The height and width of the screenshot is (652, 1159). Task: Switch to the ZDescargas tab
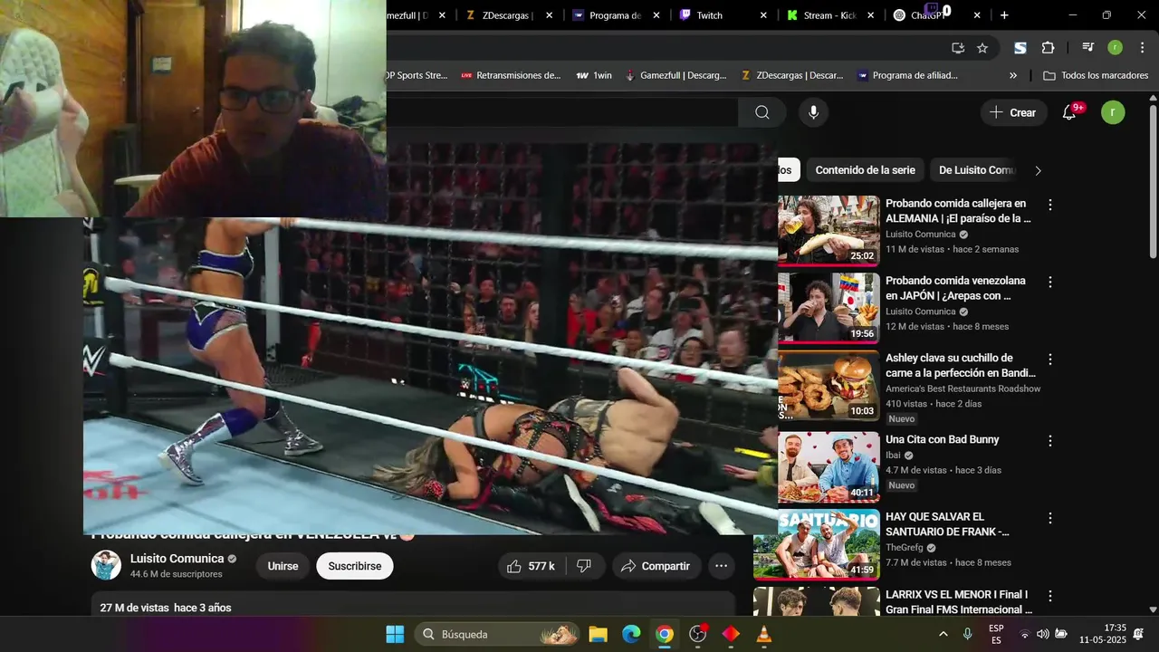[x=507, y=15]
